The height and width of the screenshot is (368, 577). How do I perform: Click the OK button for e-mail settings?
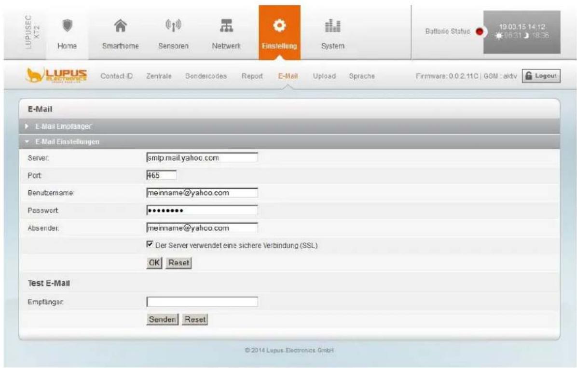(x=154, y=263)
